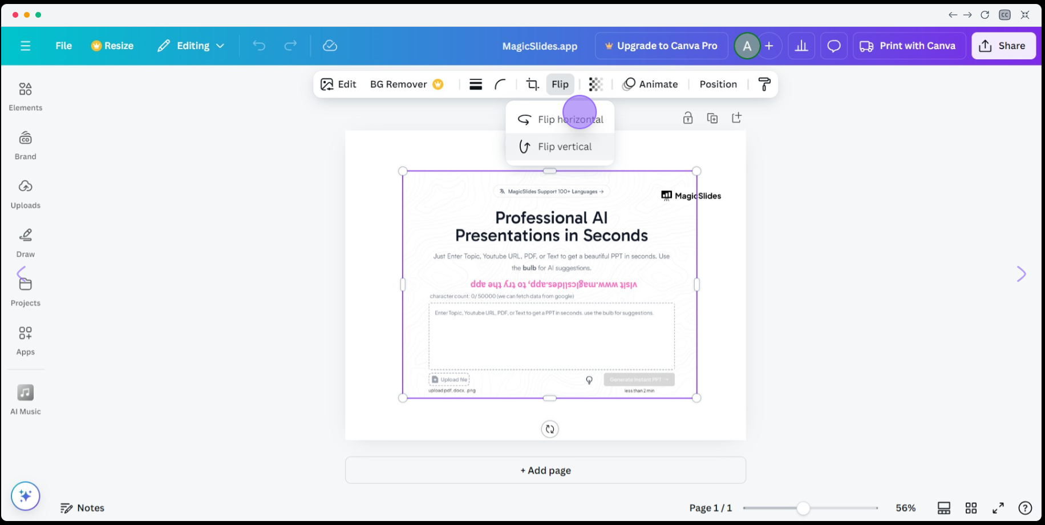Add a new page icon above the canvas
The image size is (1045, 525).
[737, 118]
